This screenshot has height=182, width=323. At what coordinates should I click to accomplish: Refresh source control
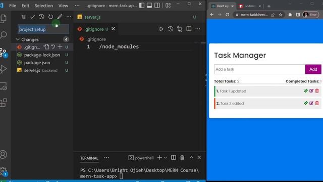(50, 17)
